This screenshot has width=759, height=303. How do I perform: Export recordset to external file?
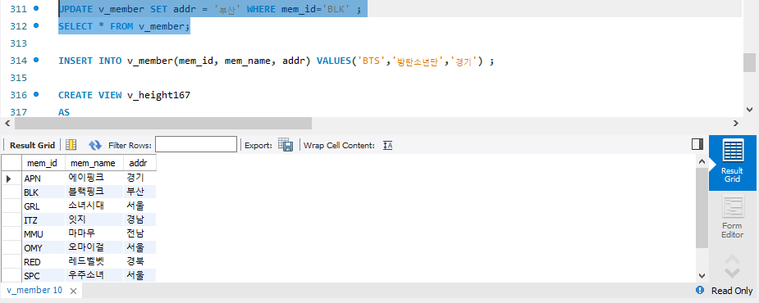pyautogui.click(x=286, y=144)
